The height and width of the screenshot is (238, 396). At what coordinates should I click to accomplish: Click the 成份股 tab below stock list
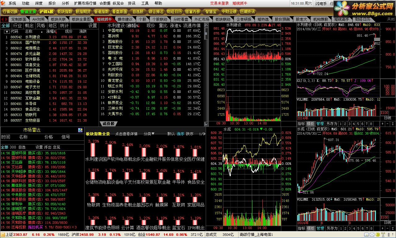point(108,123)
